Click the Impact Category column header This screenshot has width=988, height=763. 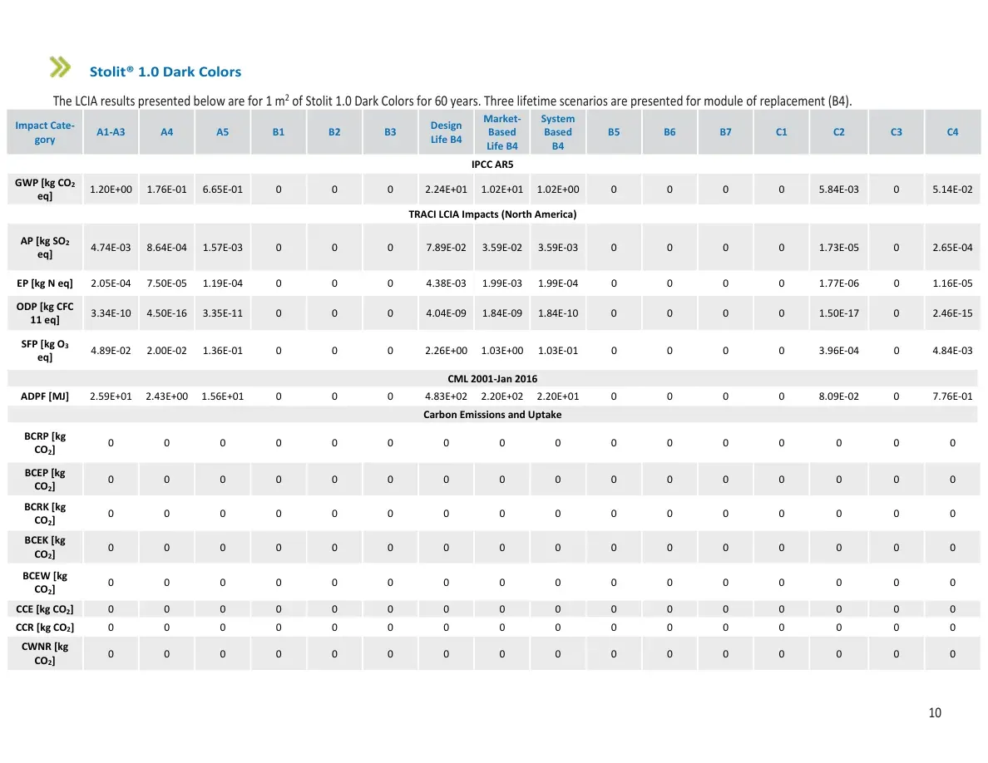pos(45,132)
